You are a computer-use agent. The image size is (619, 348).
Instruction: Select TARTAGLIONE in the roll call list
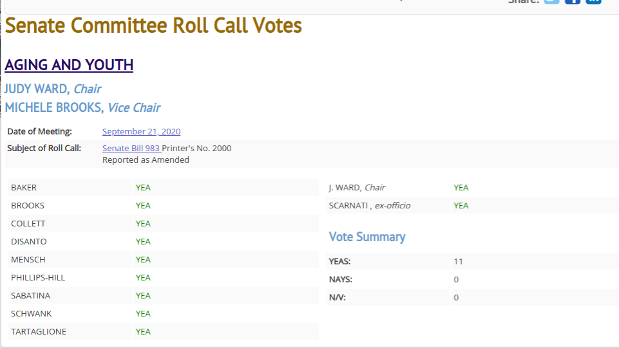(x=39, y=332)
